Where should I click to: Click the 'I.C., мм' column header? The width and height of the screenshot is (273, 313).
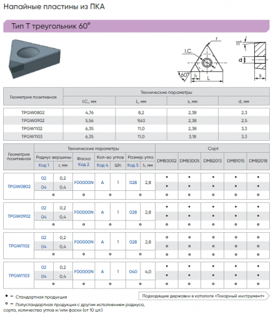pos(89,101)
